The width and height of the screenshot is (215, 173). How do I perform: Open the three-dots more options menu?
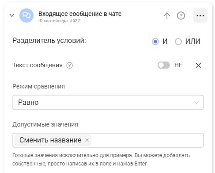[200, 15]
